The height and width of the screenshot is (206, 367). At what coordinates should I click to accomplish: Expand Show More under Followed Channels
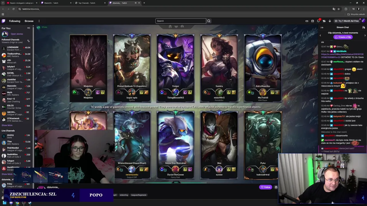pos(7,125)
